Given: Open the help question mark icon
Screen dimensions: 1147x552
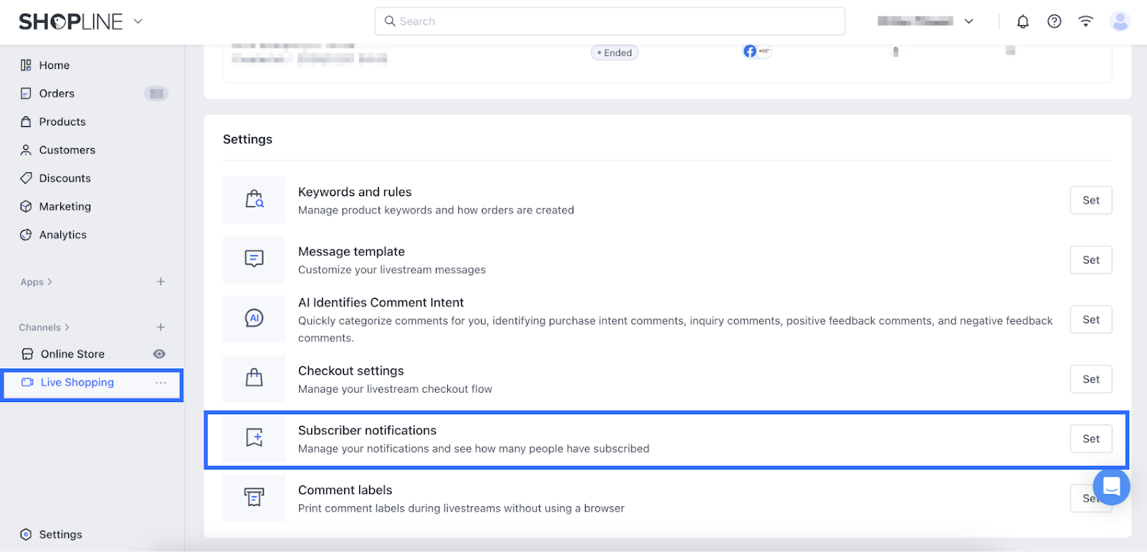Looking at the screenshot, I should (x=1054, y=22).
